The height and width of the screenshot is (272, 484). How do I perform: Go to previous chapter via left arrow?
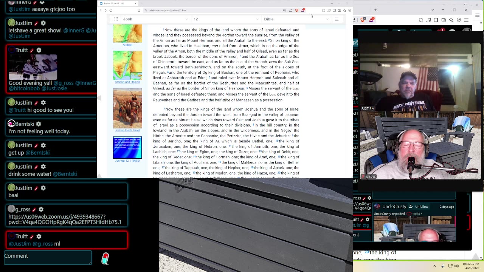point(99,98)
